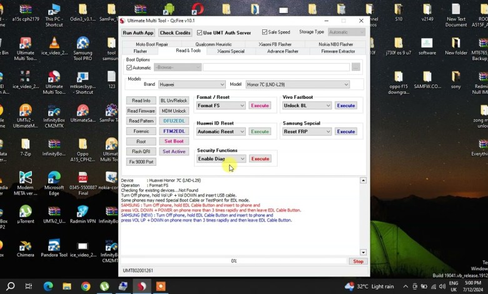The height and width of the screenshot is (294, 488).
Task: Toggle the Safe Speed checkbox
Action: [x=265, y=32]
